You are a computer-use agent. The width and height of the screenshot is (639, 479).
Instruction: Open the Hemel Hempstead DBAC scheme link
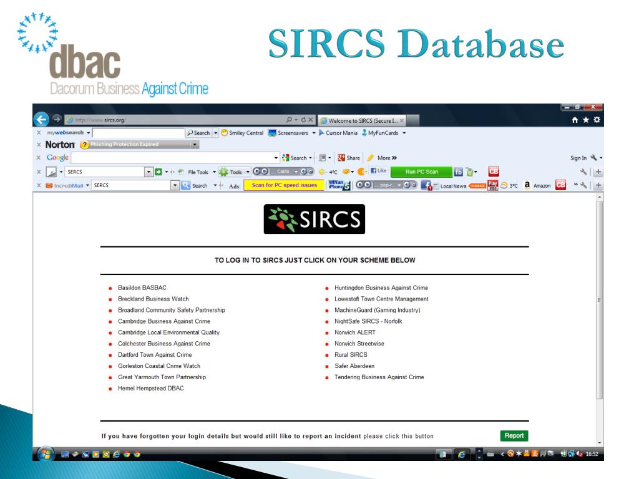tap(151, 388)
